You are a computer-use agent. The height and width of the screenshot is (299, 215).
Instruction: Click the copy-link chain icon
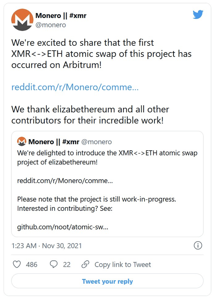[x=86, y=264]
